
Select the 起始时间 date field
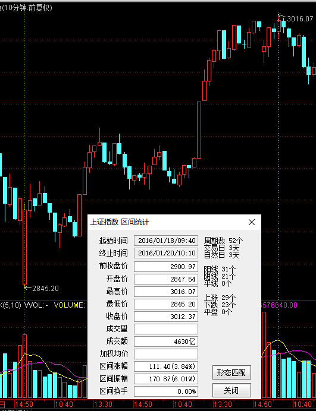166,241
